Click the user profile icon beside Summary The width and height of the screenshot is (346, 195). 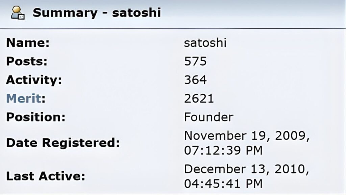click(x=17, y=13)
